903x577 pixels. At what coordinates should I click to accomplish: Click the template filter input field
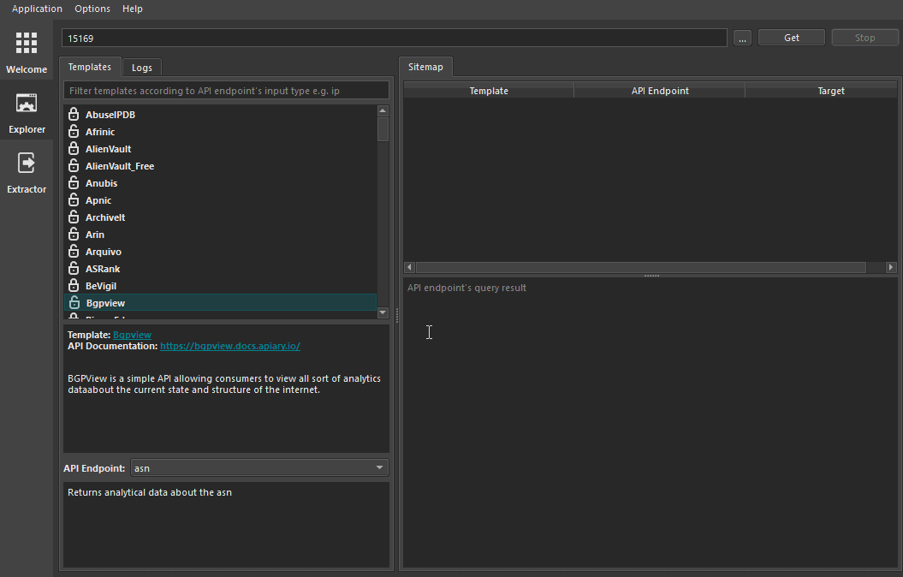(226, 90)
